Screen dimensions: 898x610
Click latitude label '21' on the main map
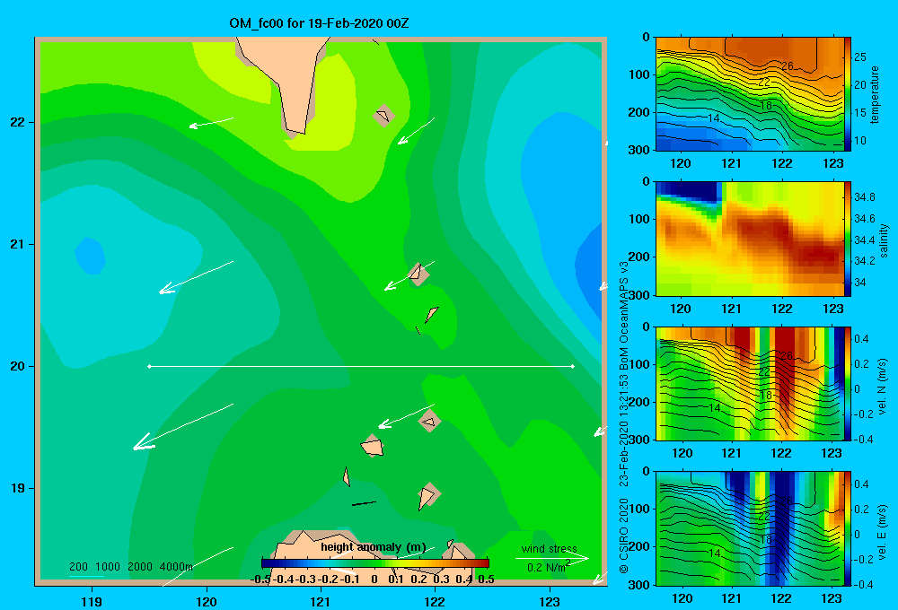click(17, 244)
